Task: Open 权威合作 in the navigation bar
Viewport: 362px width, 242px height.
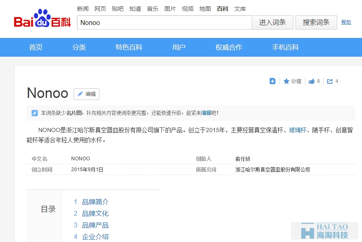Action: pyautogui.click(x=228, y=47)
